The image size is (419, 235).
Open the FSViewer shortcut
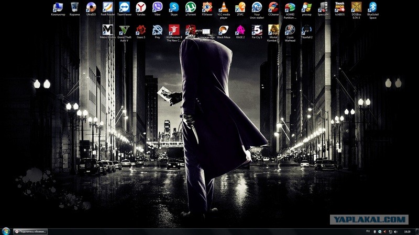[x=207, y=9]
